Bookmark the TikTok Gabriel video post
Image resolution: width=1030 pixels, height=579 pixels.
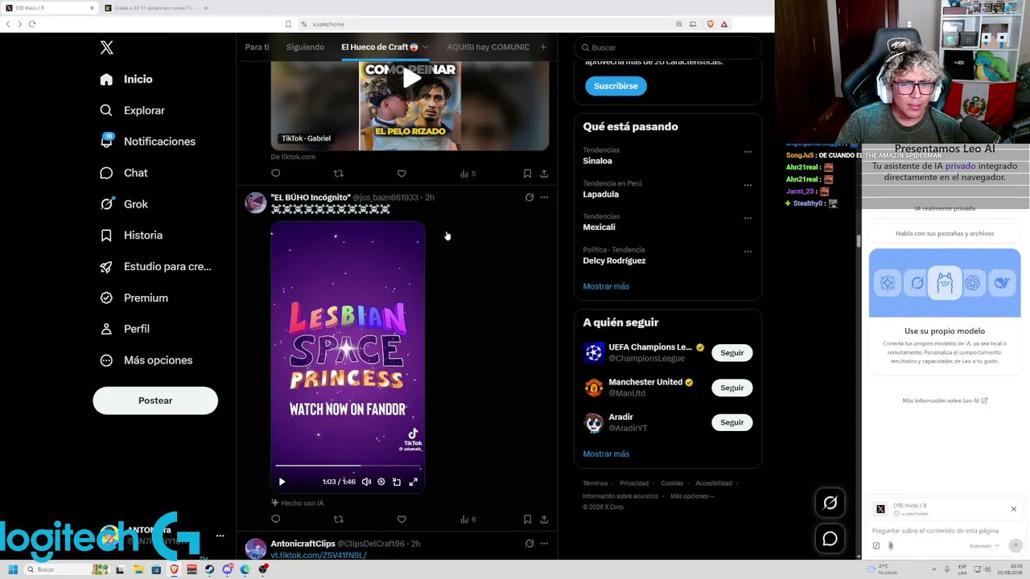tap(527, 174)
